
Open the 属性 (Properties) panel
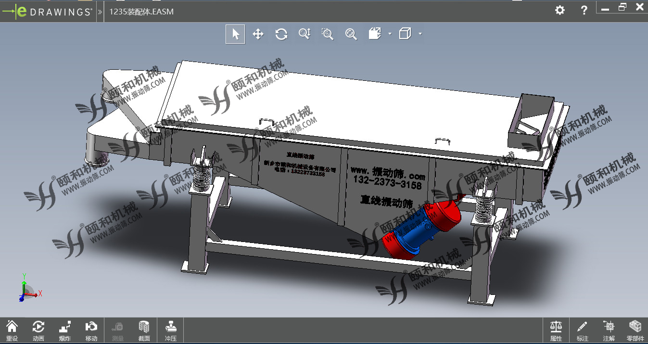(556, 331)
